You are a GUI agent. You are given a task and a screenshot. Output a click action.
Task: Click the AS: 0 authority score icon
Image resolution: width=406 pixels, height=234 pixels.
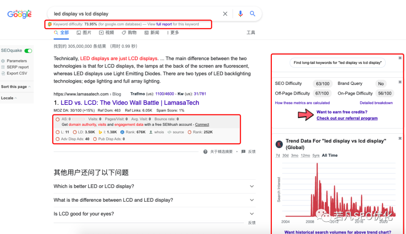[x=58, y=119]
